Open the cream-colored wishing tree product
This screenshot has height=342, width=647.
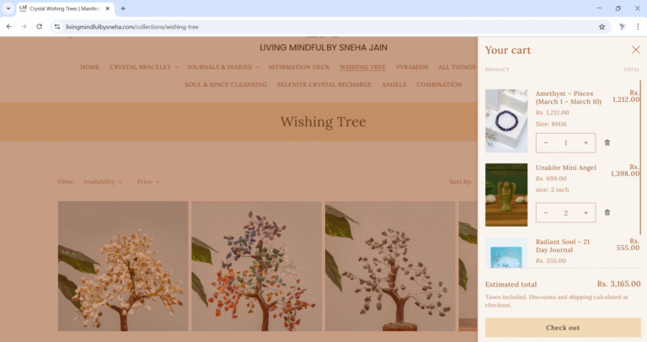pyautogui.click(x=123, y=266)
